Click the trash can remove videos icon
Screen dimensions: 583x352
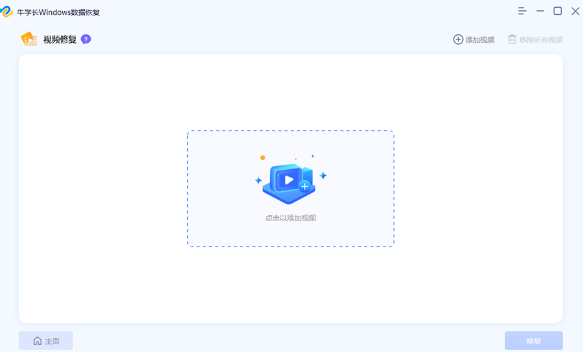click(512, 40)
